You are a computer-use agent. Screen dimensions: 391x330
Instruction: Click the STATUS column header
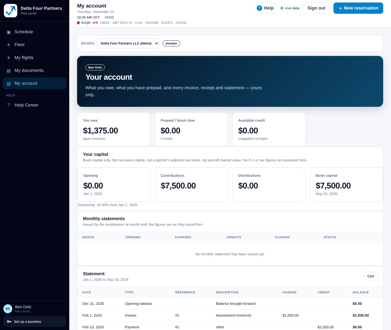tap(330, 237)
